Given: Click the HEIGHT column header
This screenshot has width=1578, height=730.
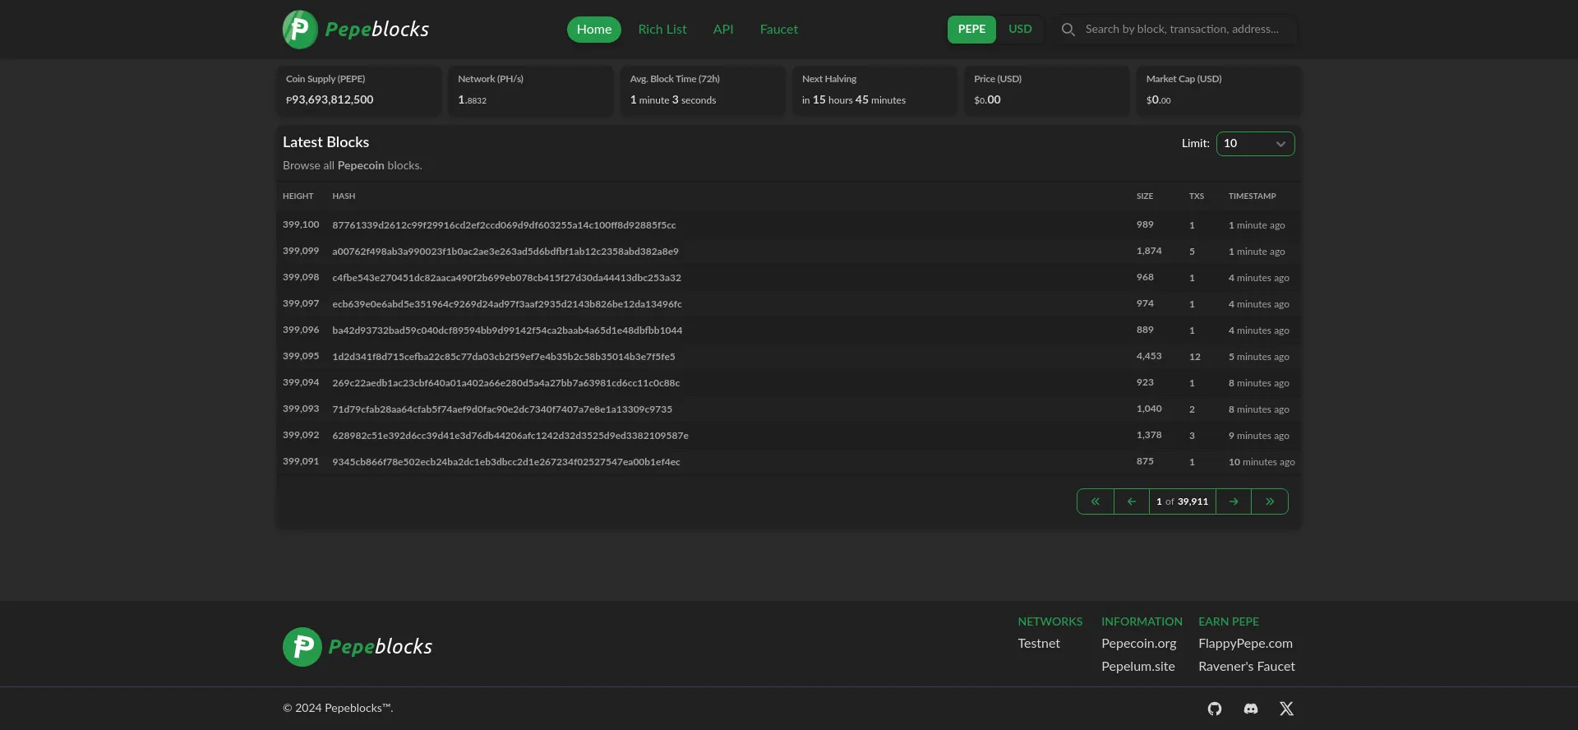Looking at the screenshot, I should 298,196.
